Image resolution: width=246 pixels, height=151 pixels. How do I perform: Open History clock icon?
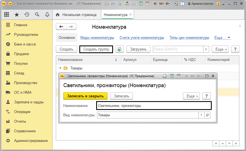(27, 15)
